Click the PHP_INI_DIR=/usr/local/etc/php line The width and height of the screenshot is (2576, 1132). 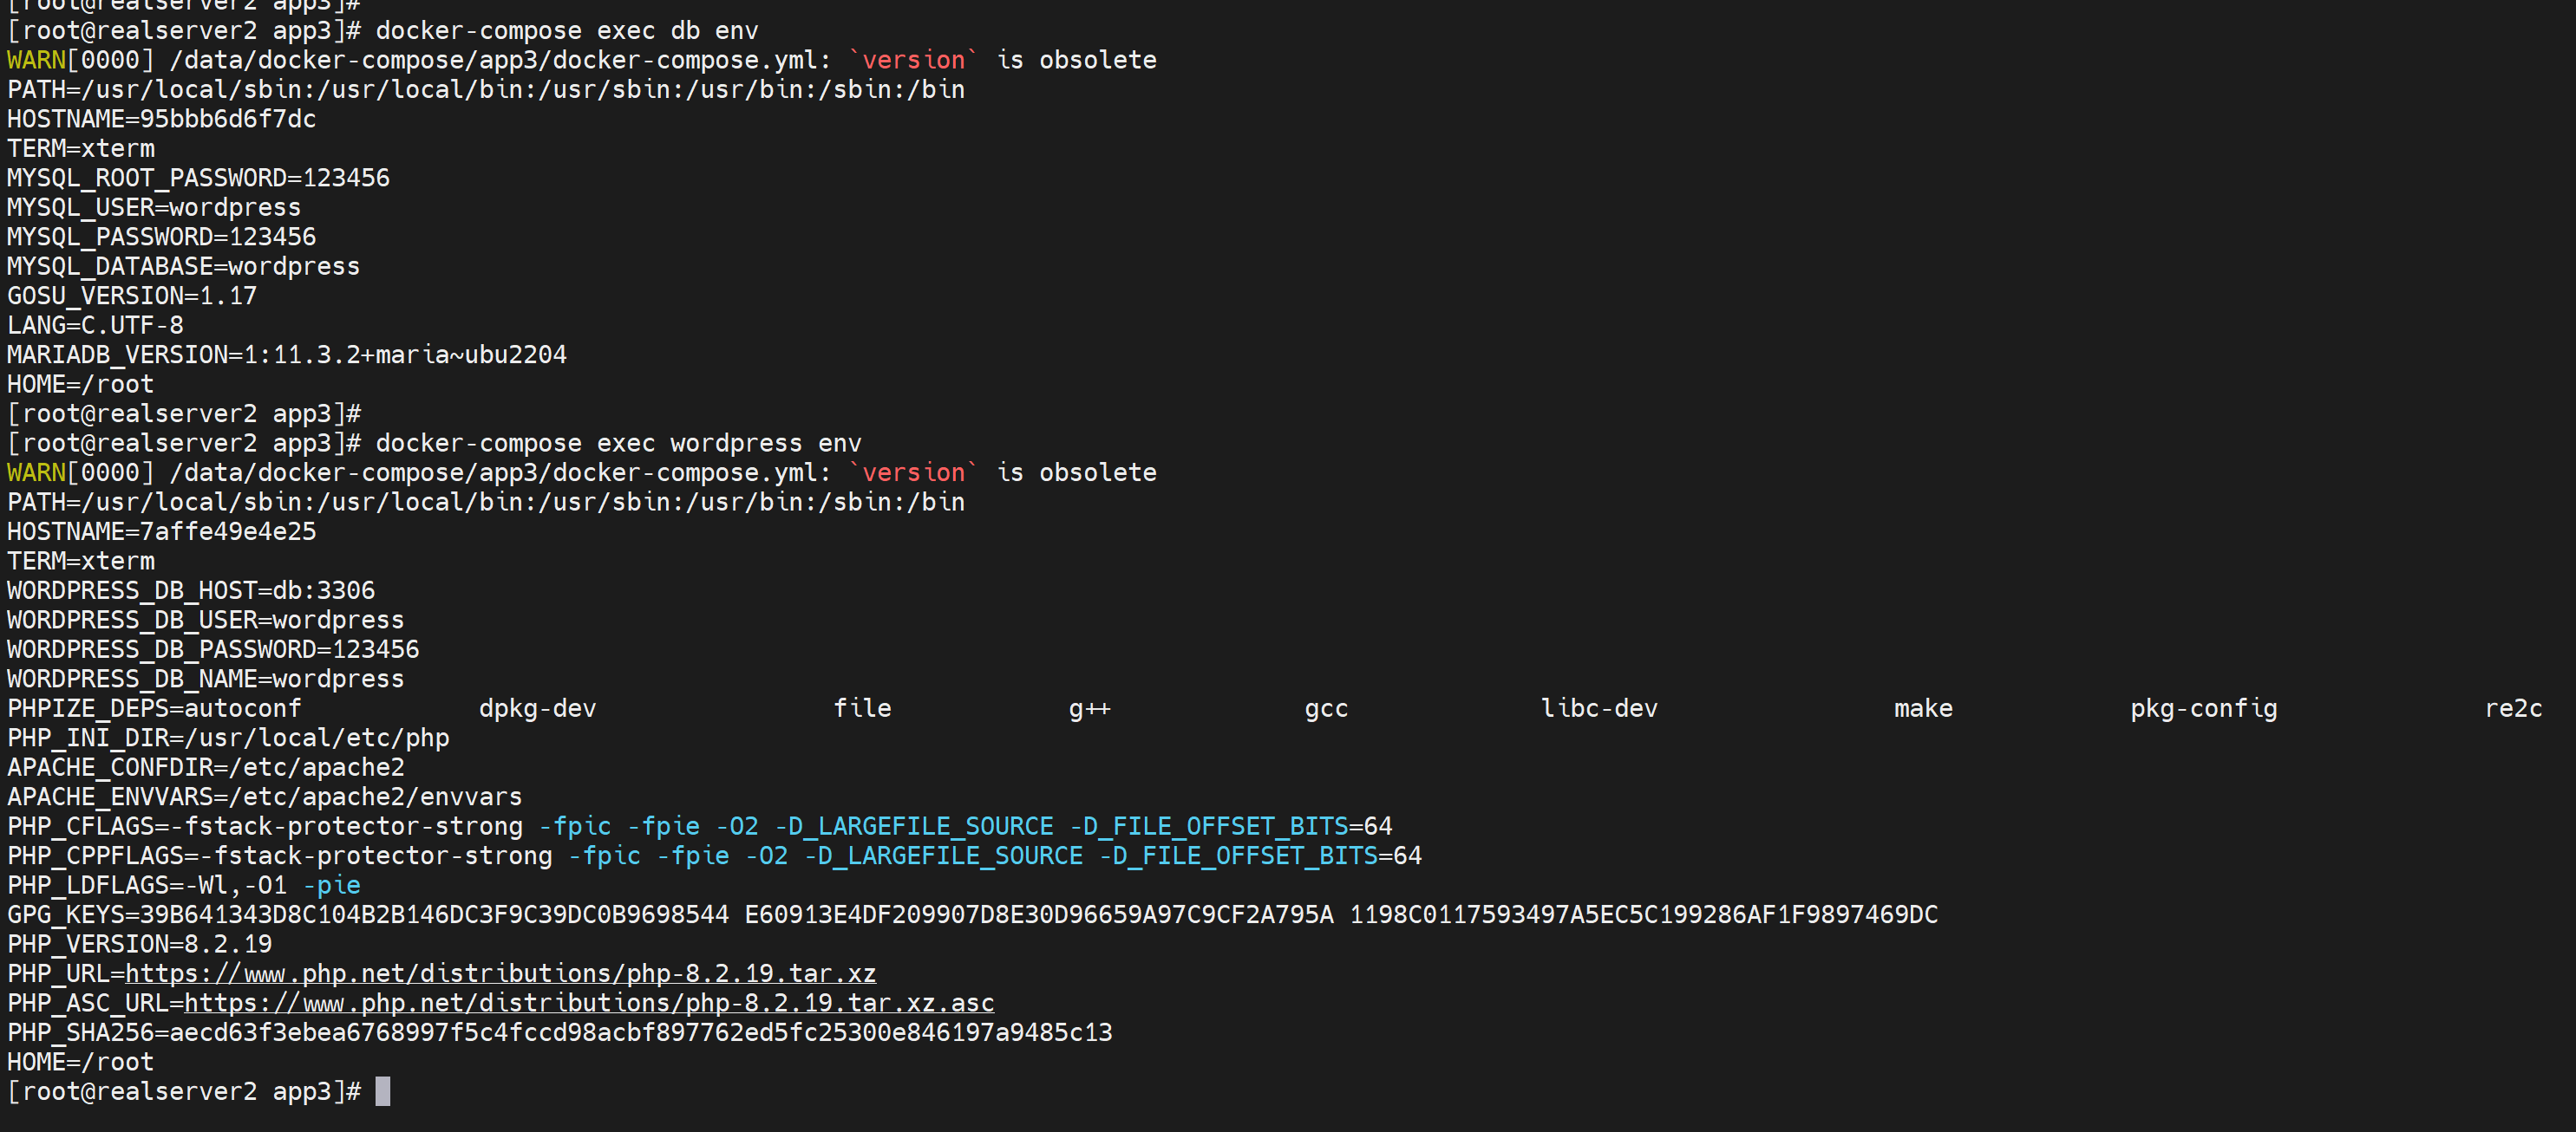click(x=228, y=738)
